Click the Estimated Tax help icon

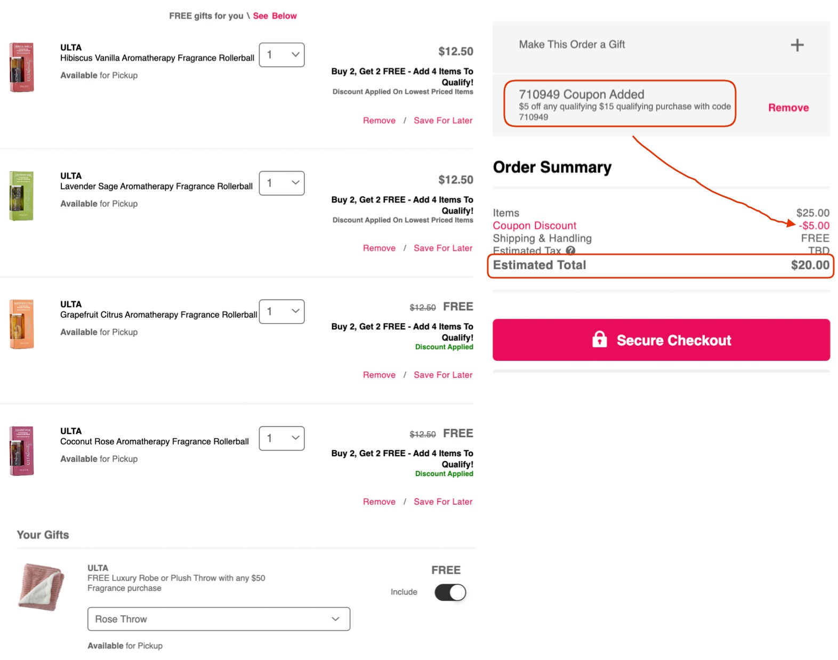570,251
